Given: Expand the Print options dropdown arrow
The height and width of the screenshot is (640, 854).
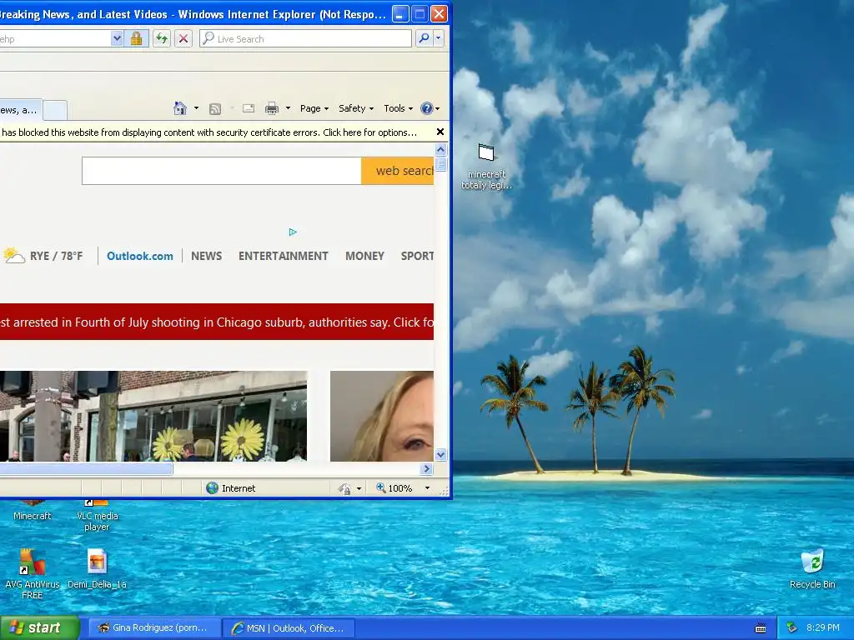Looking at the screenshot, I should click(288, 108).
